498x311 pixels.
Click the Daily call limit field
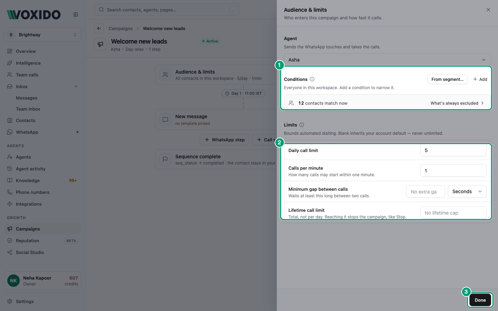[x=453, y=150]
